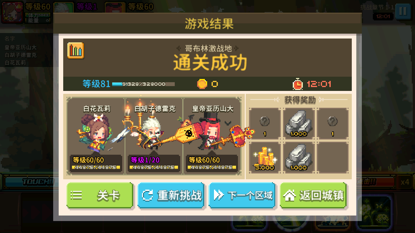Click the pause button icon

pos(403,11)
